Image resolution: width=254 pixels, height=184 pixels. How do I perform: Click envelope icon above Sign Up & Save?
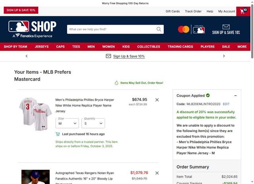pyautogui.click(x=226, y=27)
